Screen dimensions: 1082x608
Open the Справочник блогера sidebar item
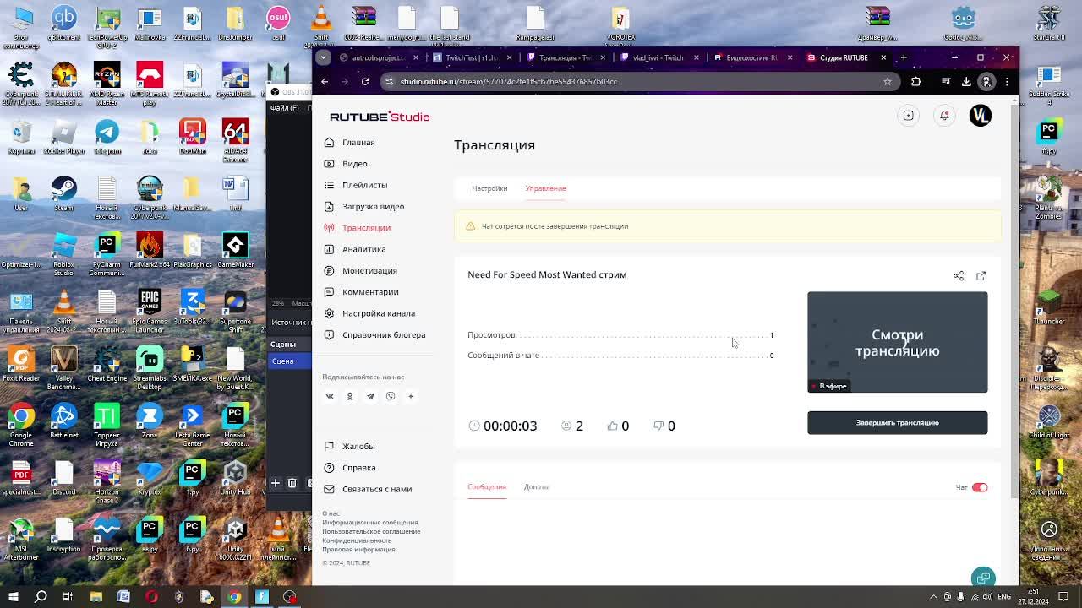point(384,335)
